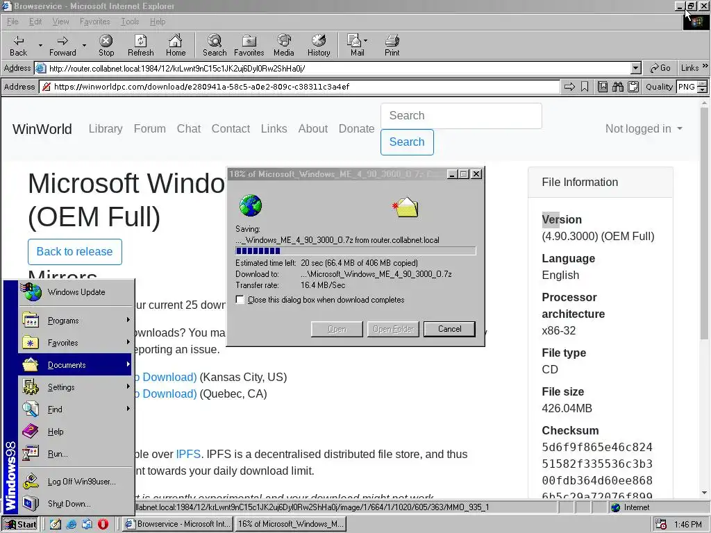Launch Internet Explorer from quick launch
This screenshot has width=711, height=533.
tap(72, 524)
